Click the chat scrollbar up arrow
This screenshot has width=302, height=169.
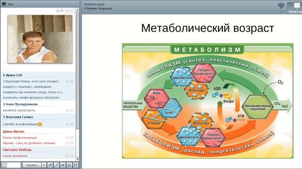[x=77, y=9]
